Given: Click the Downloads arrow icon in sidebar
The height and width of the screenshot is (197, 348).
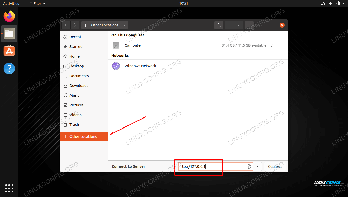Looking at the screenshot, I should (x=65, y=86).
